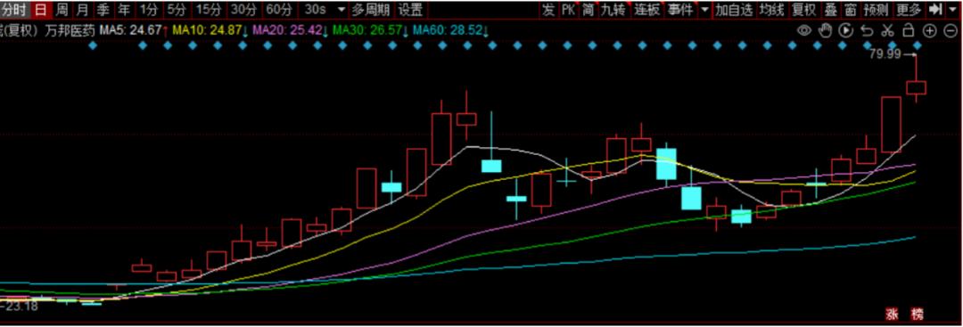This screenshot has height=327, width=963.
Task: Open the 设置 settings button
Action: (x=410, y=9)
